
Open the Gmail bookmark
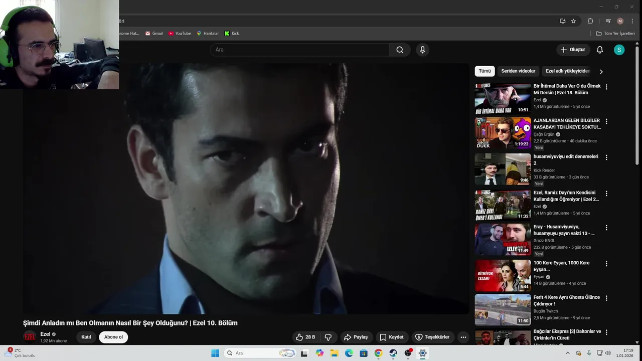coord(154,34)
